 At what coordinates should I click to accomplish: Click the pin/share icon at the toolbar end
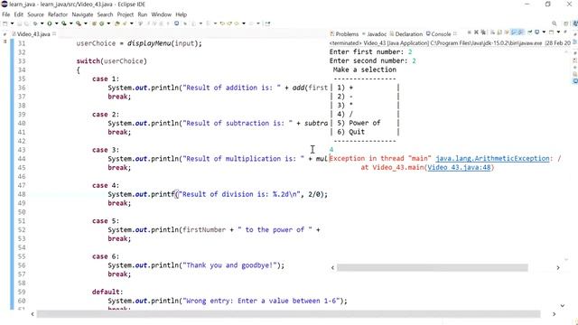click(x=267, y=23)
